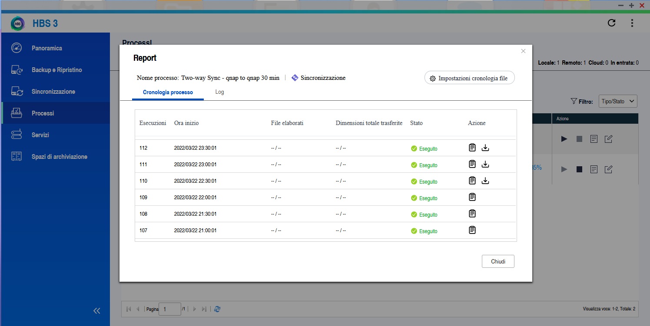Switch to the Log tab
The width and height of the screenshot is (650, 326).
pyautogui.click(x=219, y=92)
